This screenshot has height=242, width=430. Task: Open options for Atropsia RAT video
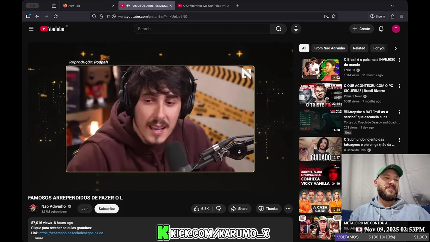pos(399,112)
